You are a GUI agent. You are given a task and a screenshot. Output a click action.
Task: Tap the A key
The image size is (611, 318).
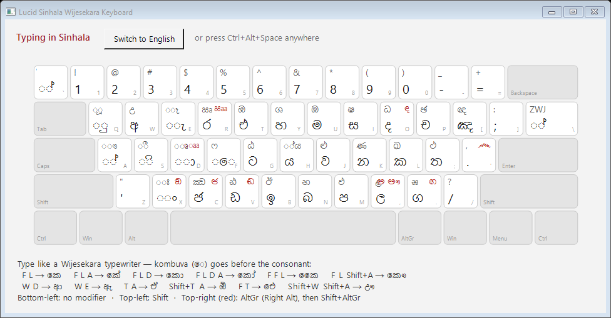click(x=115, y=155)
